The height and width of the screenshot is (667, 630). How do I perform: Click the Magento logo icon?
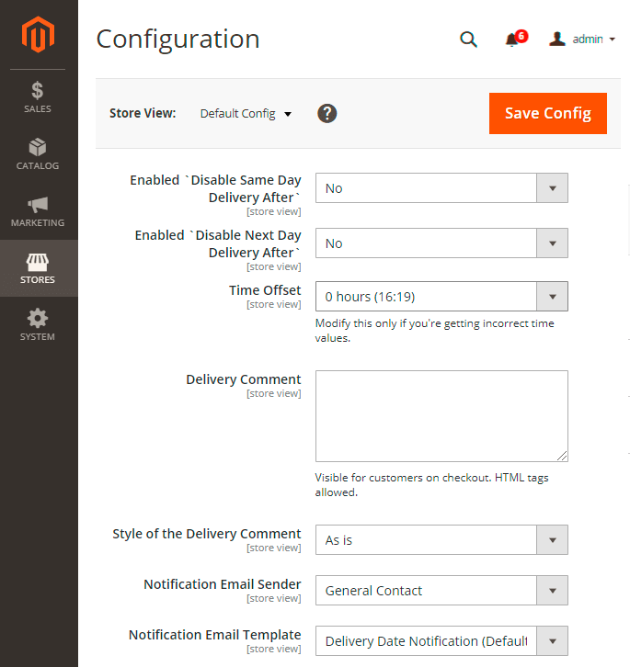click(39, 36)
